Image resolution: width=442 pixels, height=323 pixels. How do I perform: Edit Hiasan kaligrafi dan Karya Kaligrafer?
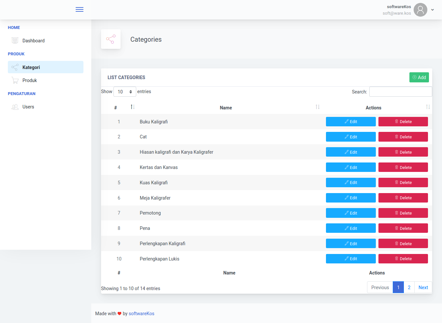(351, 152)
